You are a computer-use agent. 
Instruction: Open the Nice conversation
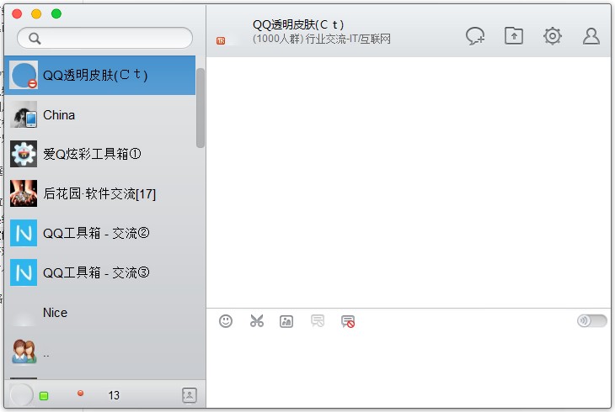click(x=99, y=313)
